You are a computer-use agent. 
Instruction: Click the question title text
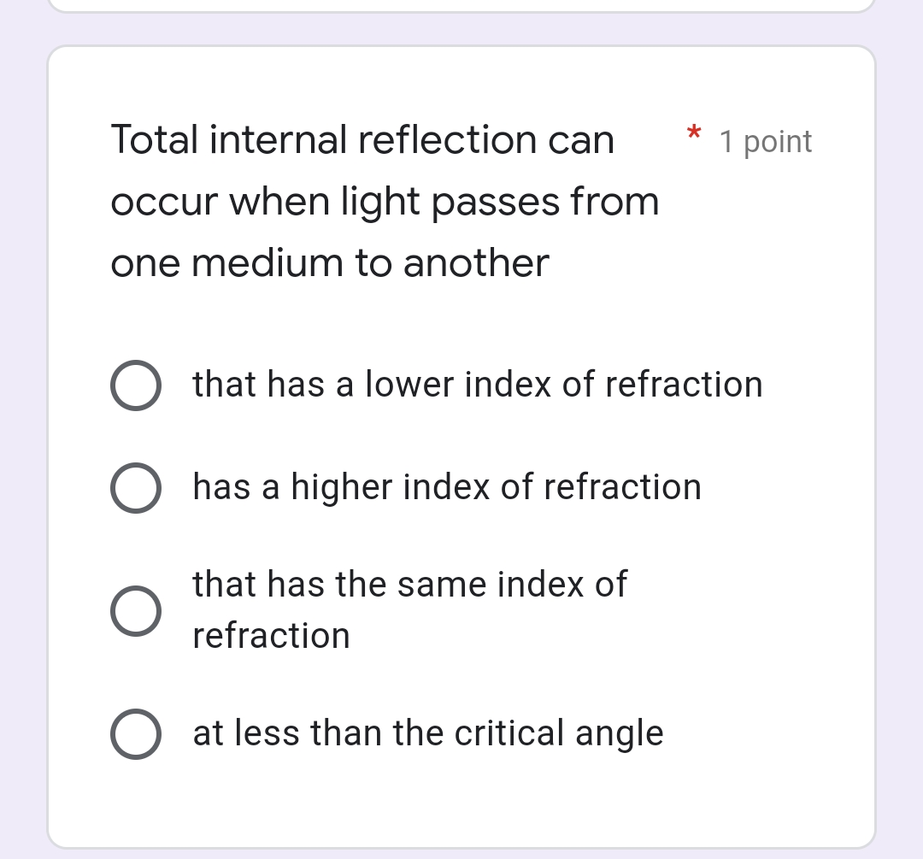[x=385, y=201]
